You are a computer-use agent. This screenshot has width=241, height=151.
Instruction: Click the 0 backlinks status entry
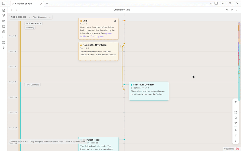click(229, 149)
